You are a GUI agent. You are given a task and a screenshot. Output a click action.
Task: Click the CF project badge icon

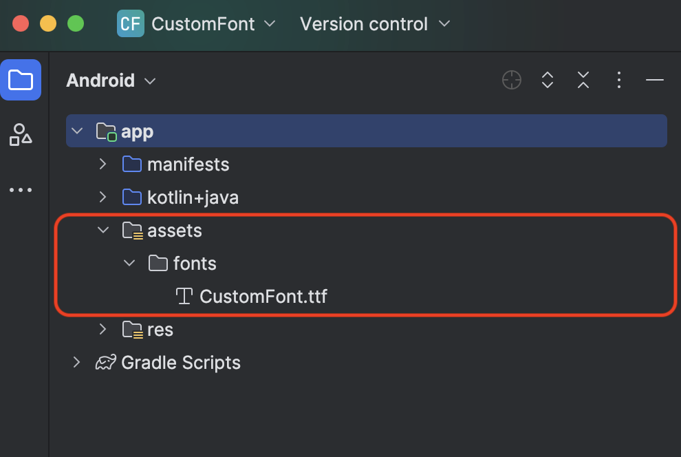130,23
